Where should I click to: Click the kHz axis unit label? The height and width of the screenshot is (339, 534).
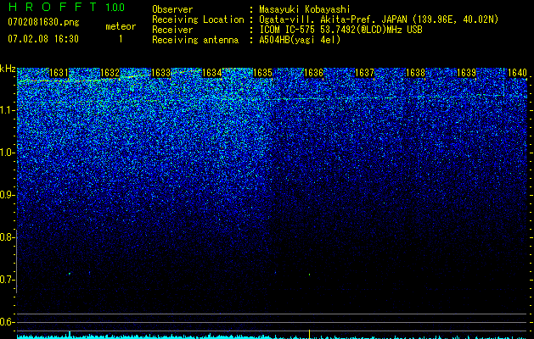pos(8,69)
